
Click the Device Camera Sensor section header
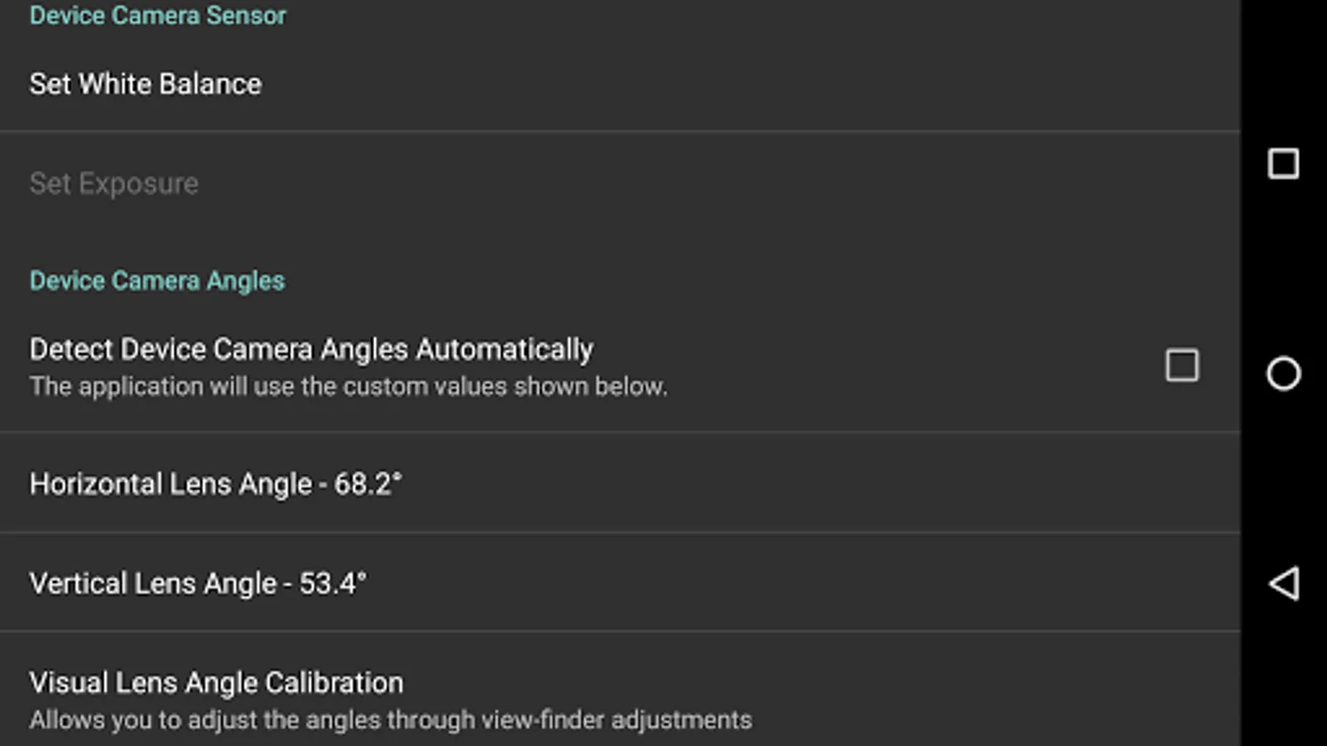click(x=158, y=16)
